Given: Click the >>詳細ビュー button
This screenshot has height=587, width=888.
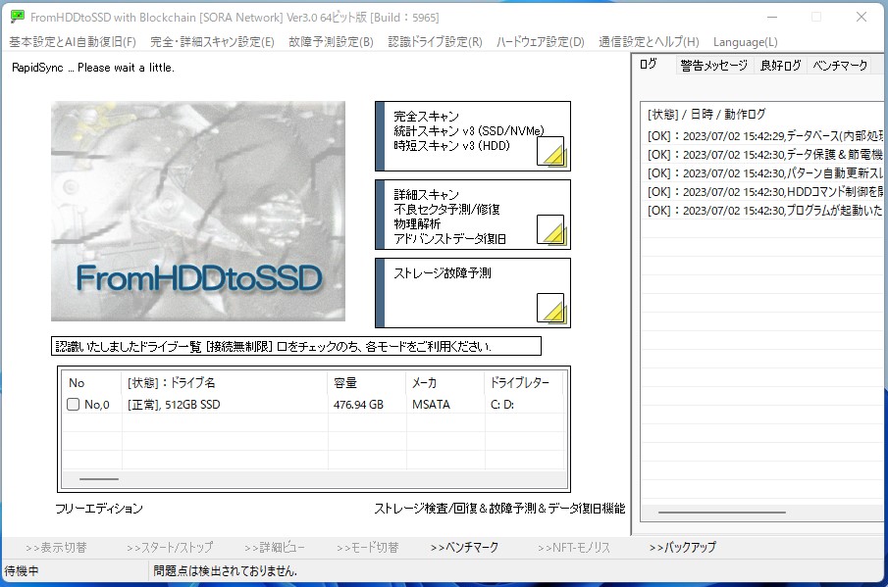Looking at the screenshot, I should tap(275, 548).
